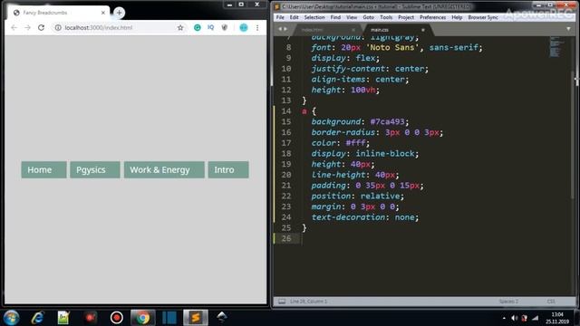The image size is (580, 326).
Task: Open the Tools menu
Action: (x=386, y=17)
